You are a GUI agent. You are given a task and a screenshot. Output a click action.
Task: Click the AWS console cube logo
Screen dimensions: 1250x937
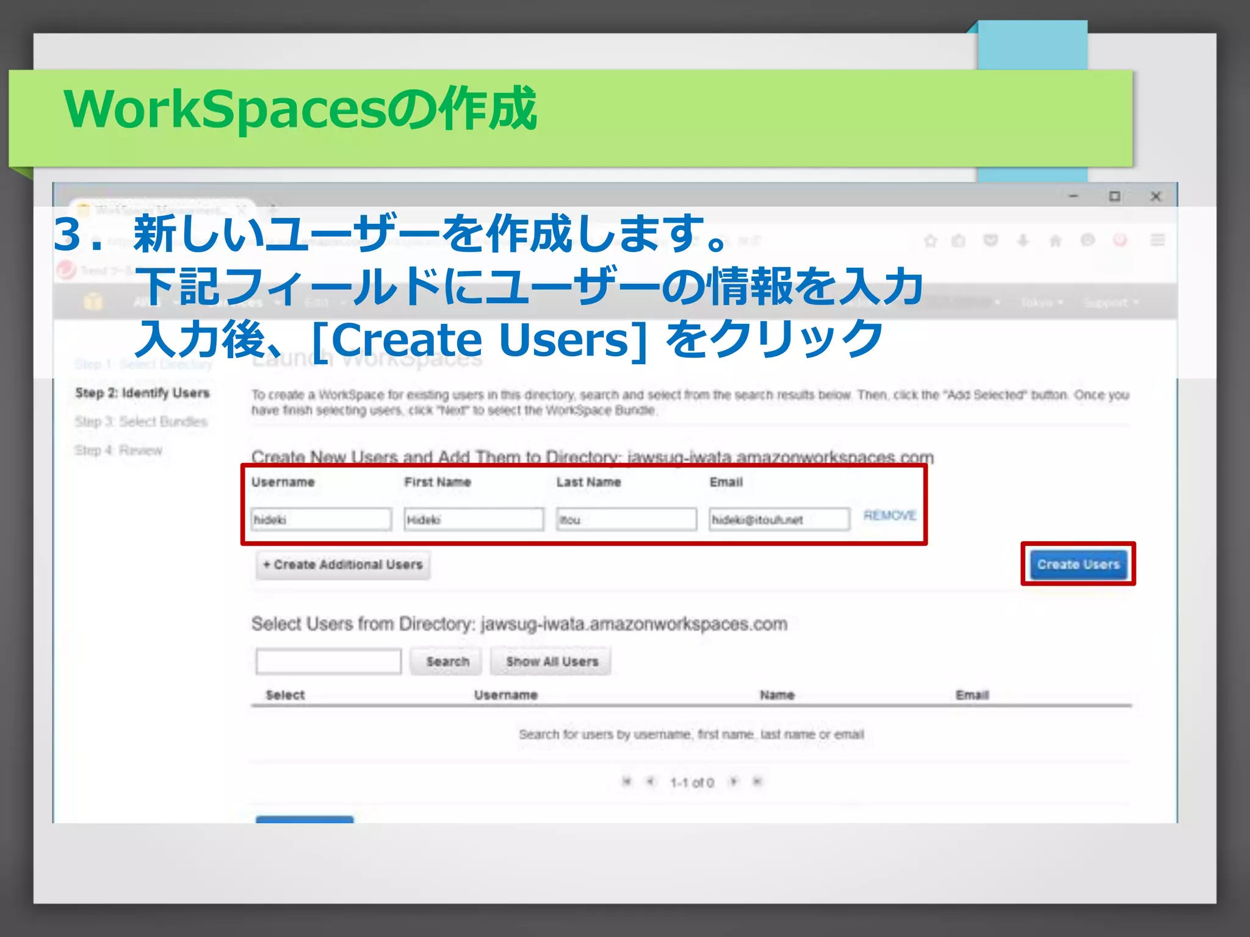[x=93, y=301]
